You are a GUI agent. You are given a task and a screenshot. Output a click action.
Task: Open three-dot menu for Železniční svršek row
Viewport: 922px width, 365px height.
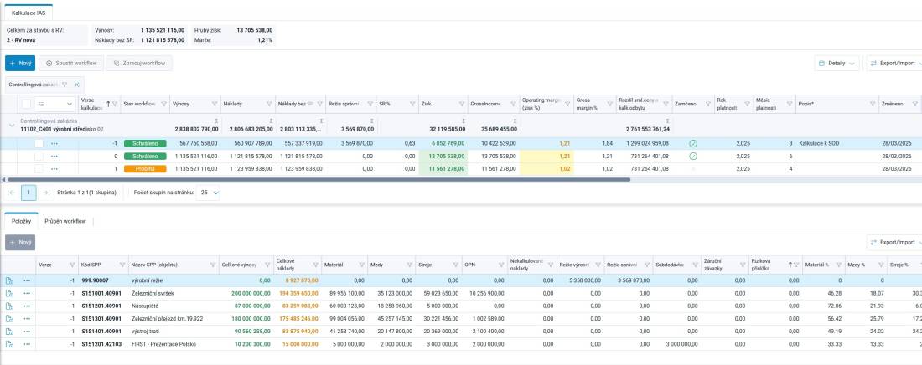click(x=27, y=293)
